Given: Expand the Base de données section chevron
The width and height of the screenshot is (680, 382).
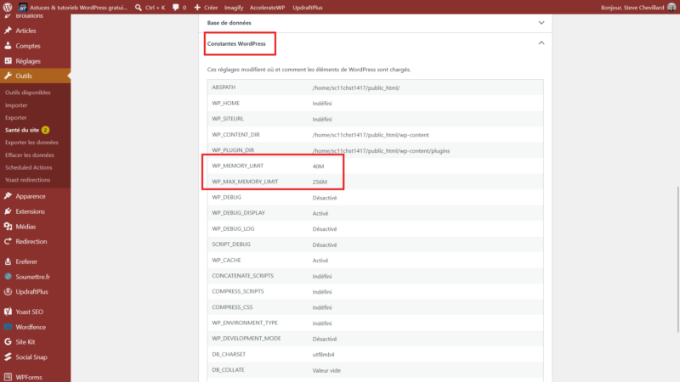Looking at the screenshot, I should click(x=541, y=23).
